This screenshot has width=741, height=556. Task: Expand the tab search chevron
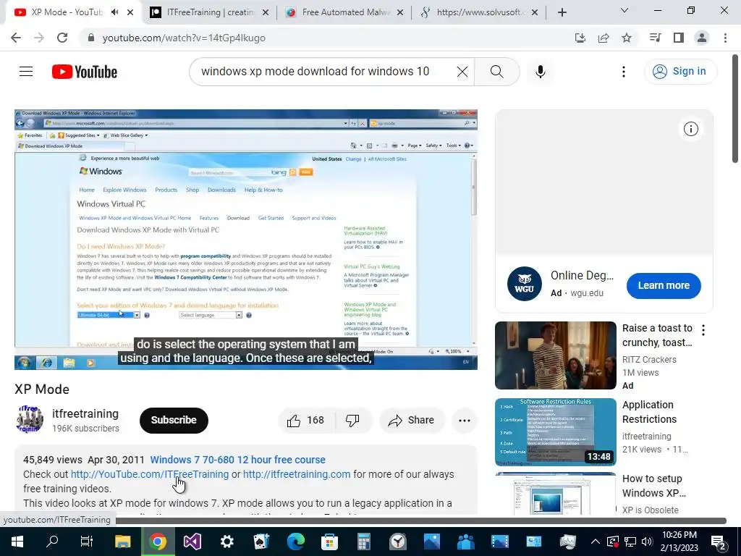point(624,10)
